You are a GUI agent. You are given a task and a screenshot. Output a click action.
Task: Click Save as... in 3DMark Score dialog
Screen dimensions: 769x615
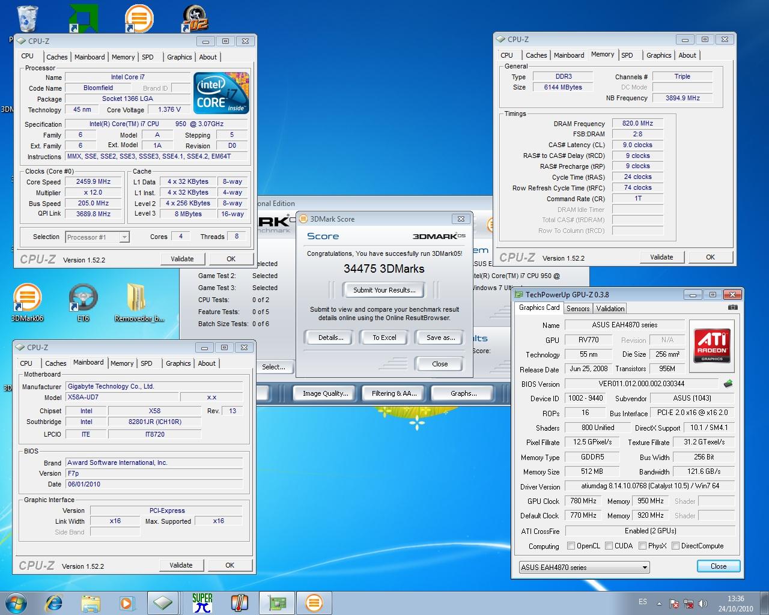(440, 338)
